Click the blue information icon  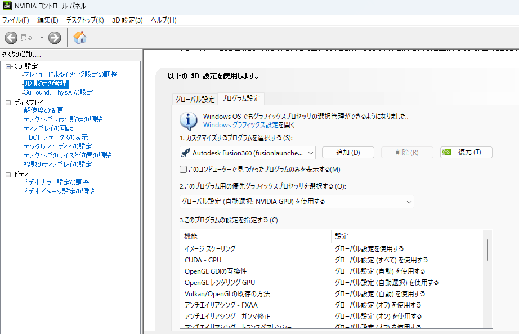(189, 121)
